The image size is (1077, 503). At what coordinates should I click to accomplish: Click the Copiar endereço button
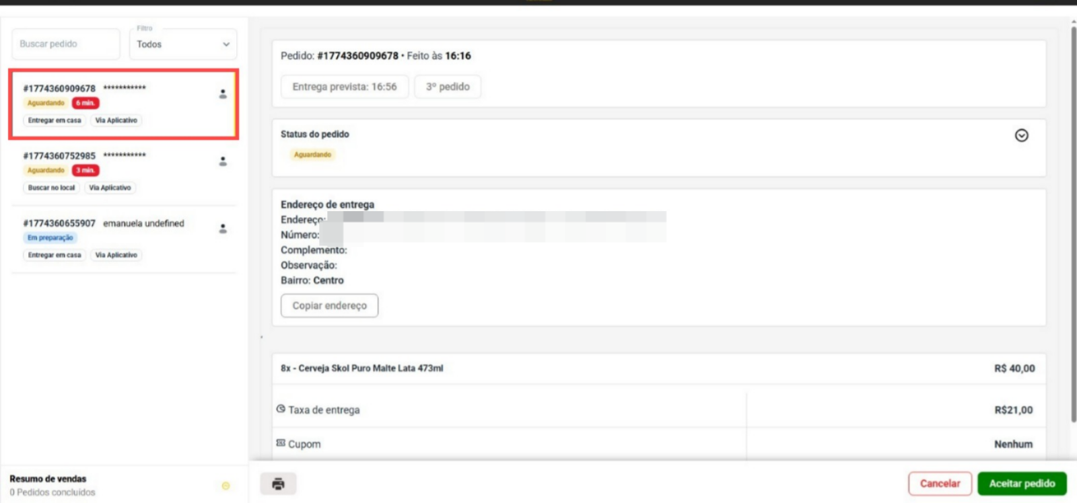pos(329,305)
